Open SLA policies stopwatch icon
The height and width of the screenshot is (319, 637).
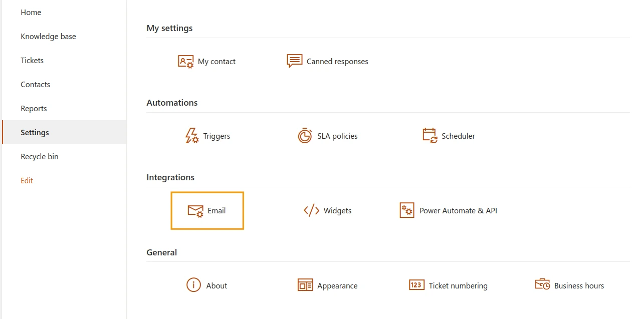tap(305, 136)
